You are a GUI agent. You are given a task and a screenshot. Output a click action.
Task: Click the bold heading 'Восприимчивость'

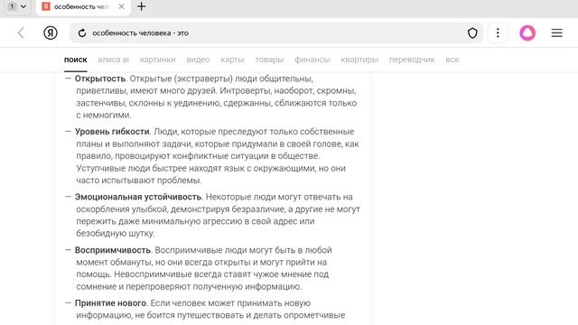click(x=113, y=250)
